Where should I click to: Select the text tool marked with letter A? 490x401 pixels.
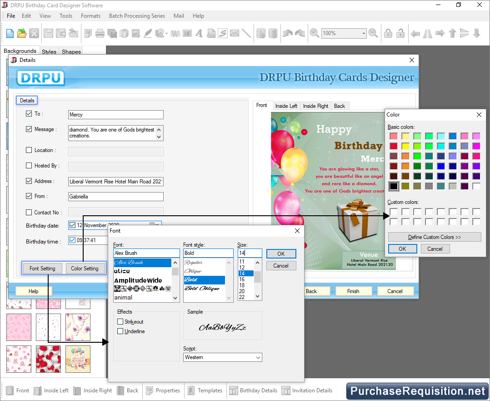(199, 33)
